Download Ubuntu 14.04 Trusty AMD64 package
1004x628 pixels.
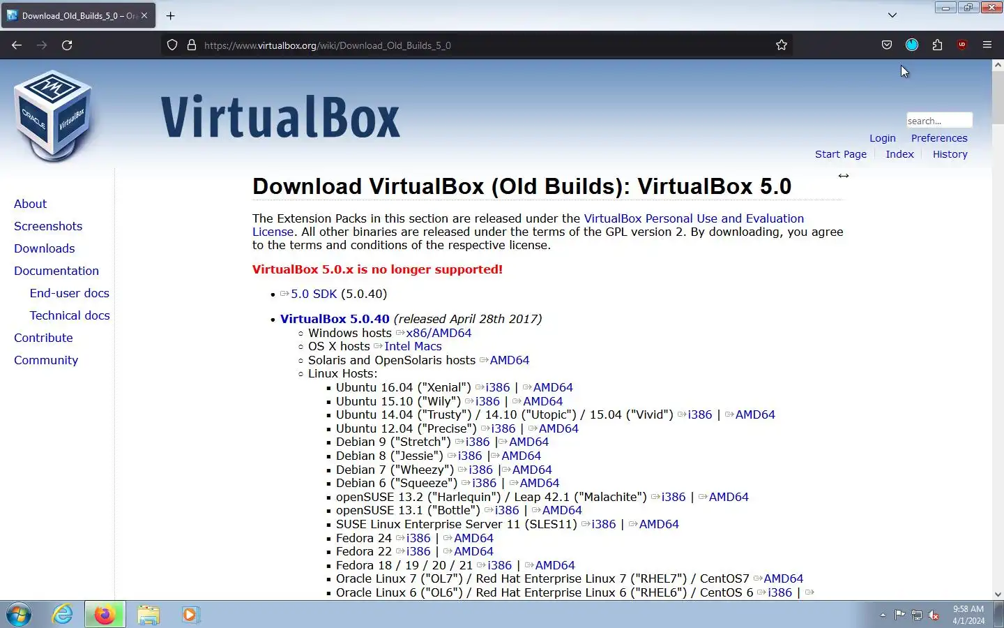point(755,414)
